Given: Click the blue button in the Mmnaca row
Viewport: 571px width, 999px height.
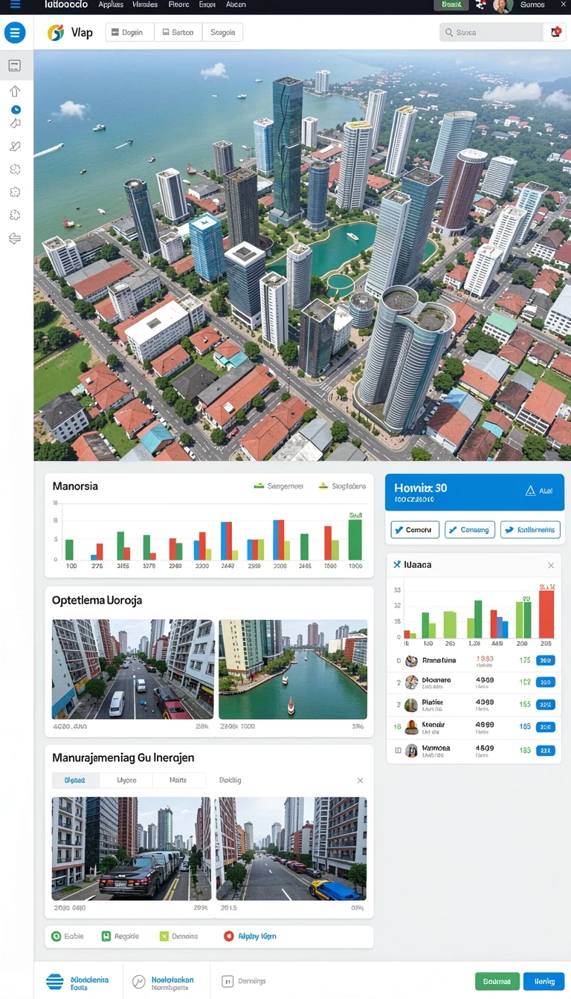Looking at the screenshot, I should 546,750.
